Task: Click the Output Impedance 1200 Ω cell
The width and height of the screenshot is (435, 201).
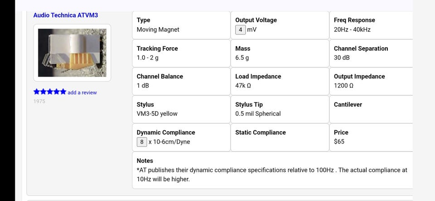Action: point(371,81)
